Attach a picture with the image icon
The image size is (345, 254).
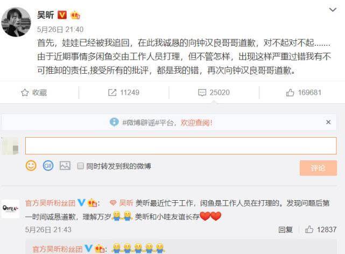click(65, 166)
